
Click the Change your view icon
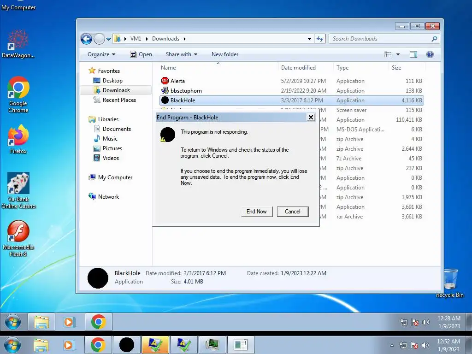[388, 54]
